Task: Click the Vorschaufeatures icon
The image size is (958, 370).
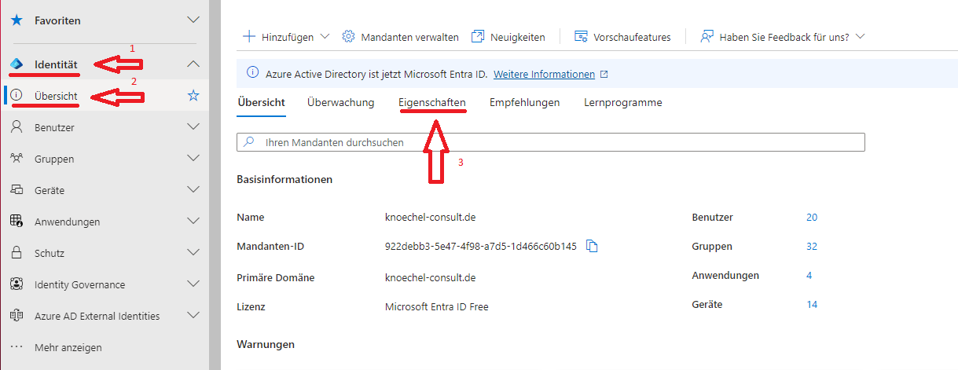Action: (x=582, y=37)
